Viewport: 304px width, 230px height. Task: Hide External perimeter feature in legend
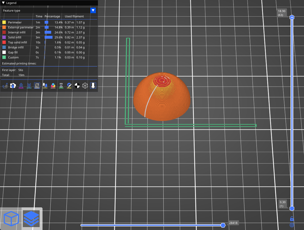(x=20, y=27)
